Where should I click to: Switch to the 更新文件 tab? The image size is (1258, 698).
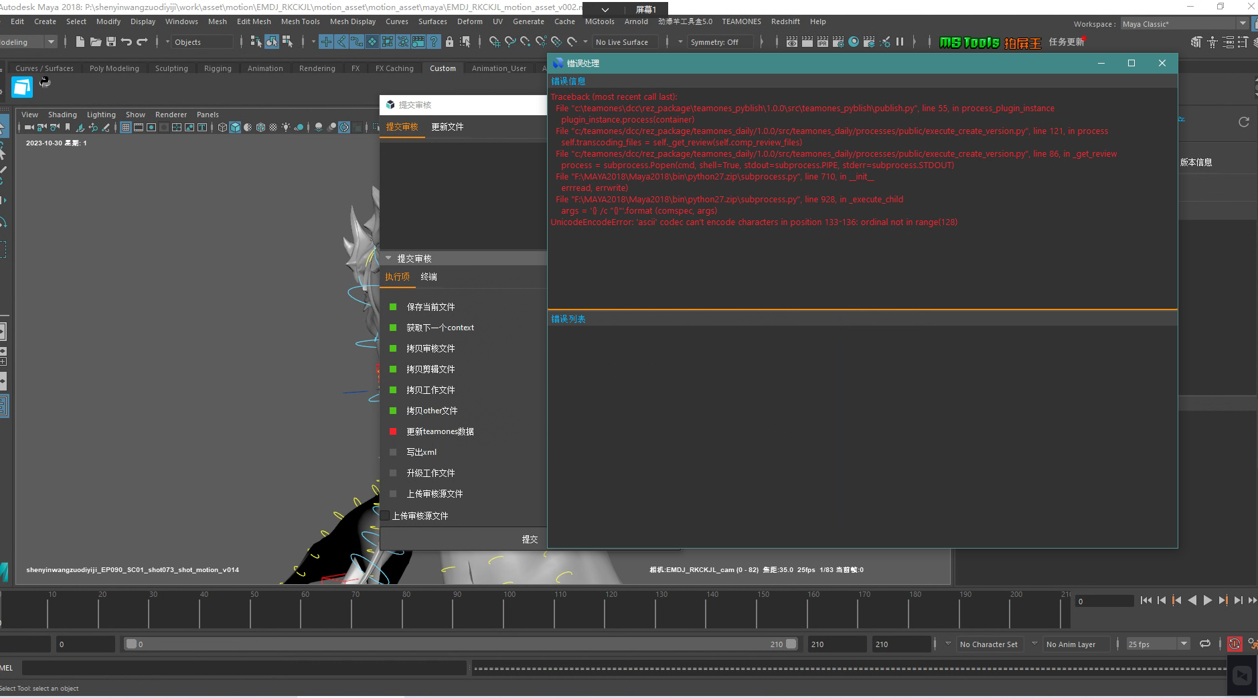point(447,127)
